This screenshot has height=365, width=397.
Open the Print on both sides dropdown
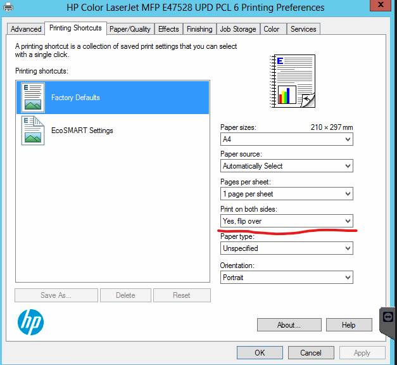pos(287,221)
